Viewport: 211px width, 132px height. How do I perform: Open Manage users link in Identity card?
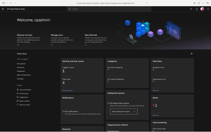(x=67, y=90)
